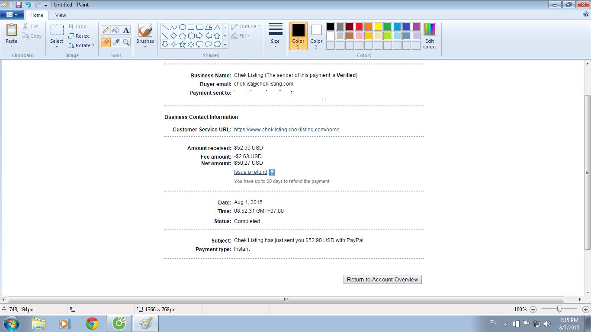Undo the last action

point(28,5)
